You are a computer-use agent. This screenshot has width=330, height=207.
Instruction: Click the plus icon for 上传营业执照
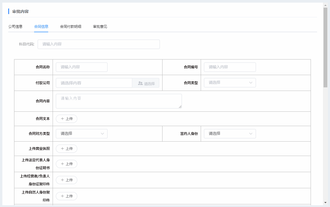click(x=62, y=149)
